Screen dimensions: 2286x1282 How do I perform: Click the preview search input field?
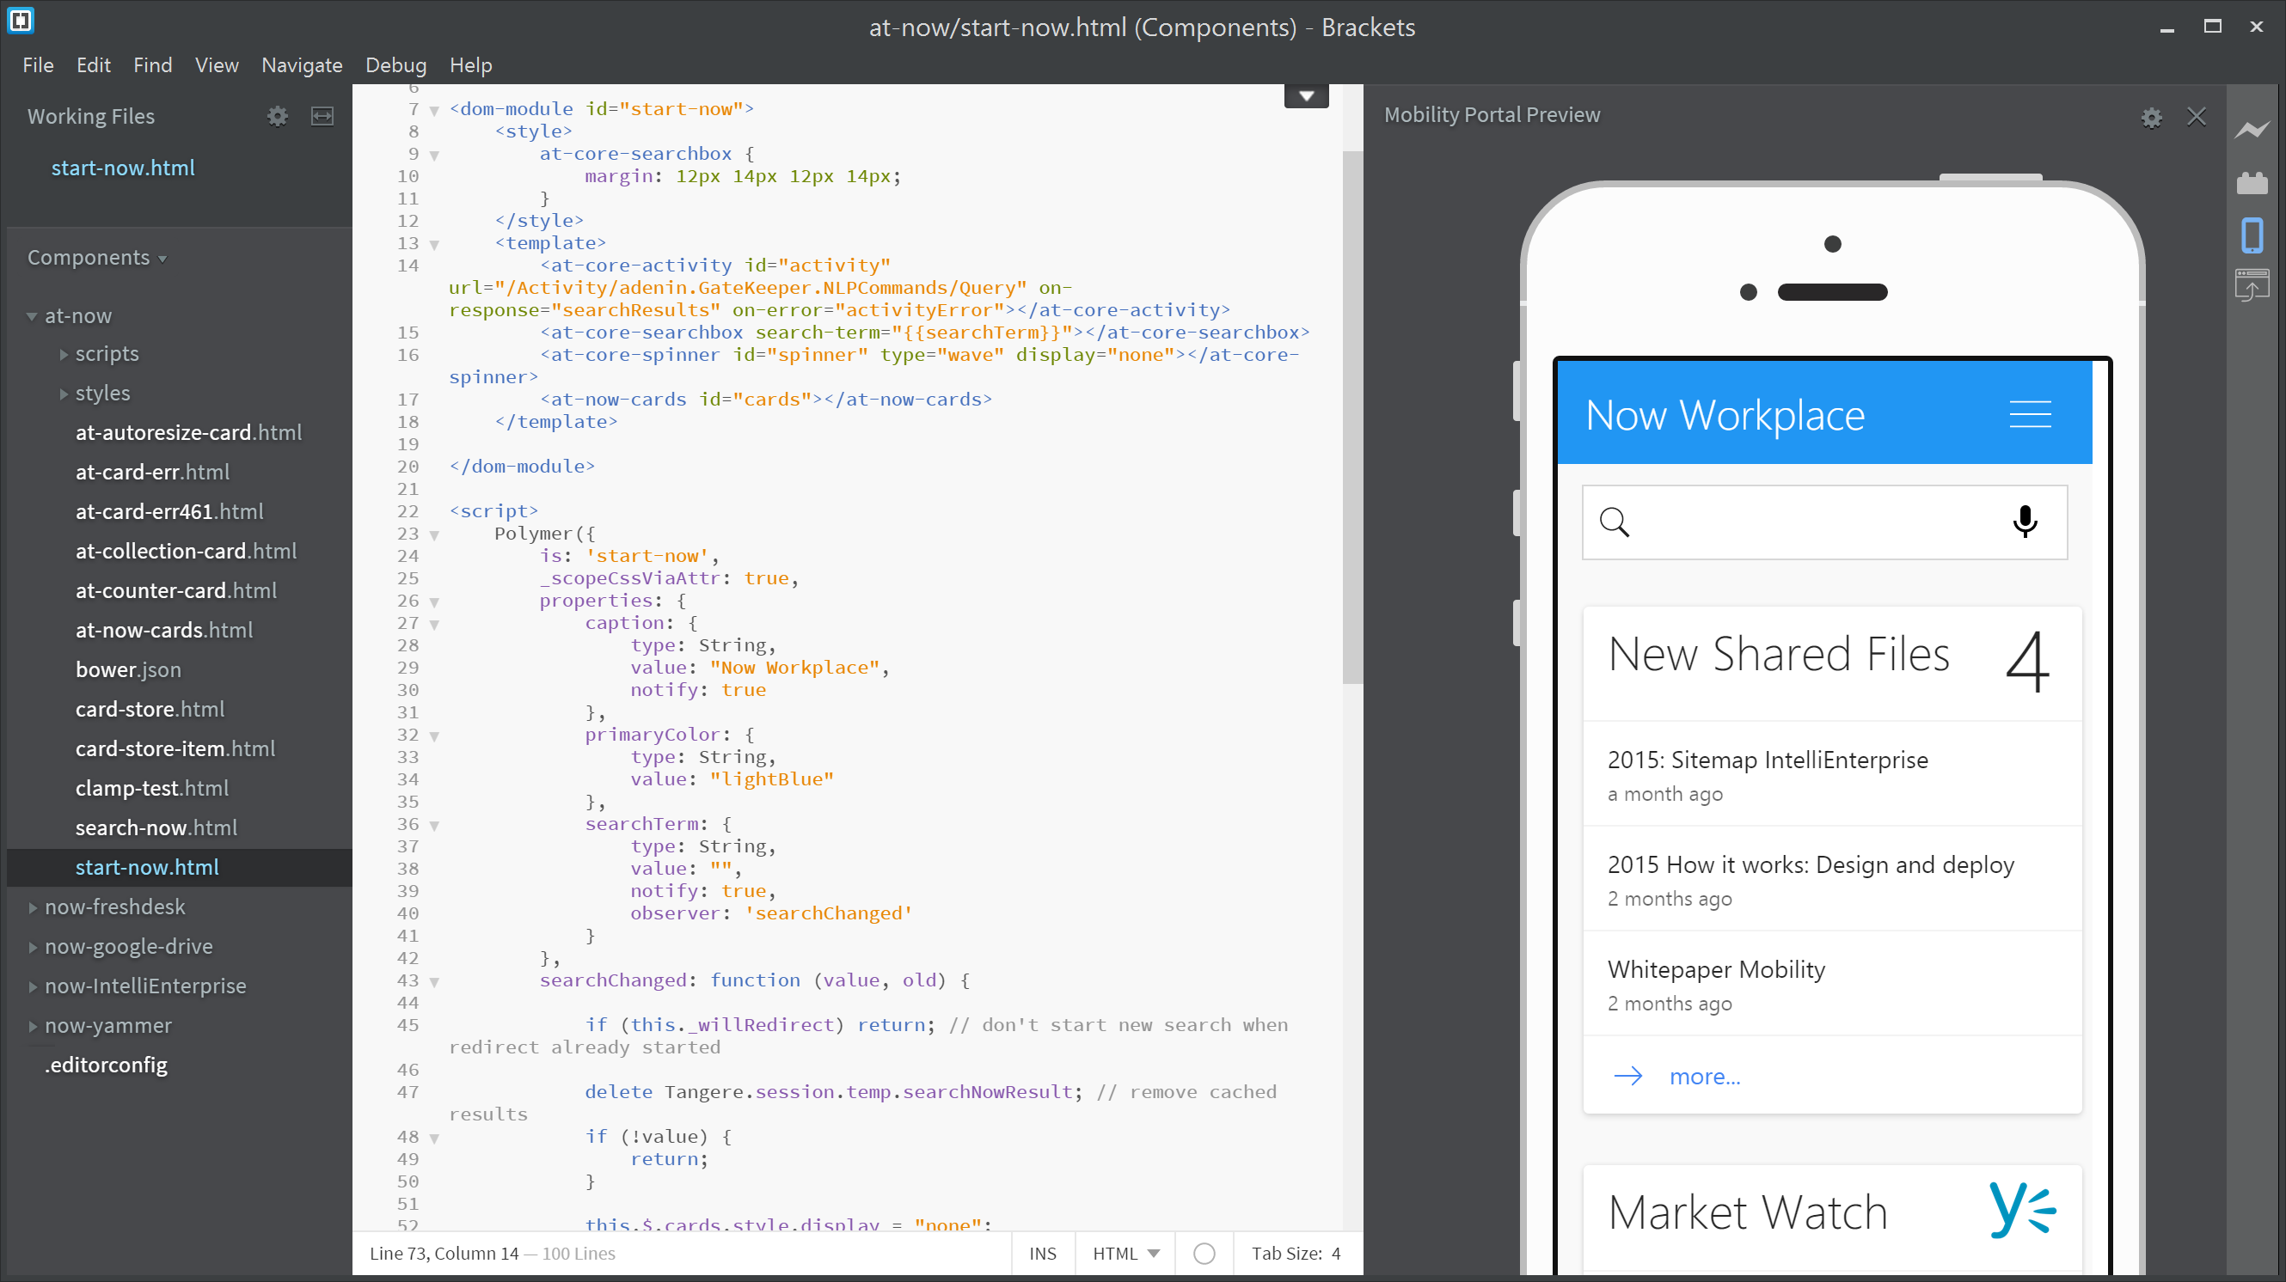(x=1819, y=522)
